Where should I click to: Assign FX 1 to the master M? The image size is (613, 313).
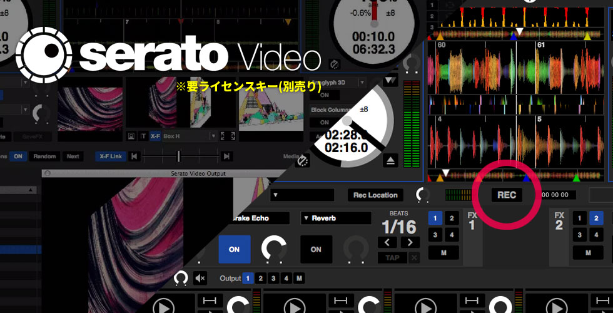(443, 253)
